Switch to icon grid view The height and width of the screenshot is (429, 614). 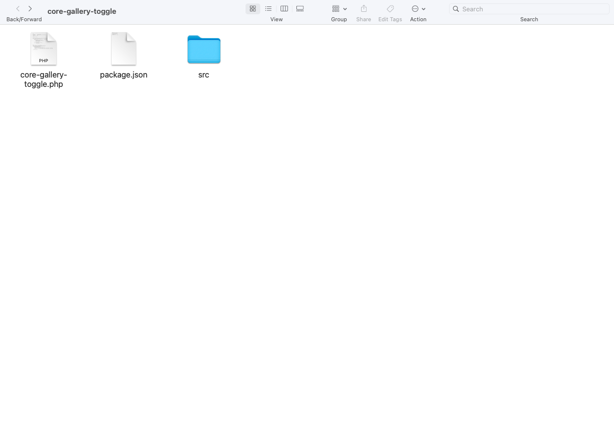click(x=252, y=9)
